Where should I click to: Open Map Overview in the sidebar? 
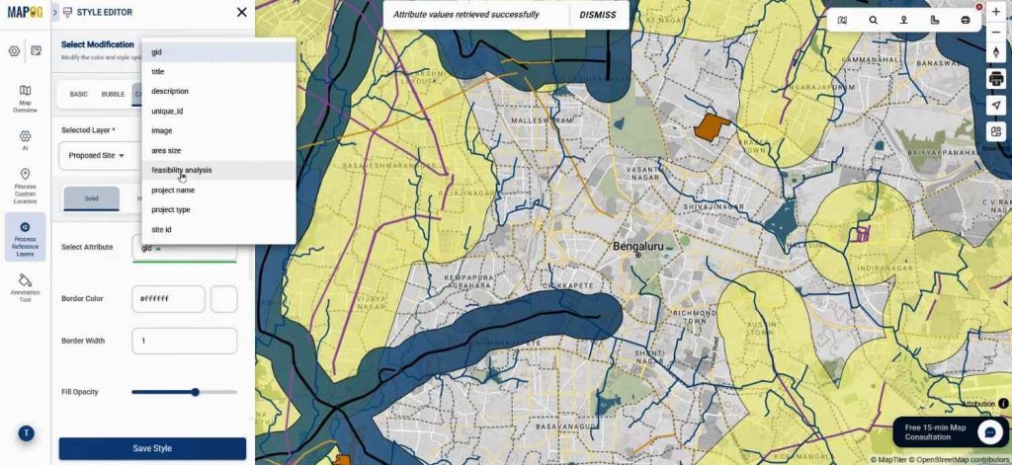pos(25,99)
